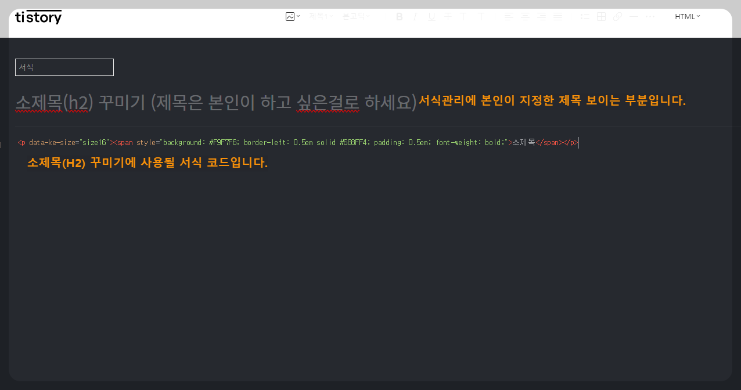The height and width of the screenshot is (390, 741).
Task: Open the more options ellipsis icon
Action: click(650, 16)
